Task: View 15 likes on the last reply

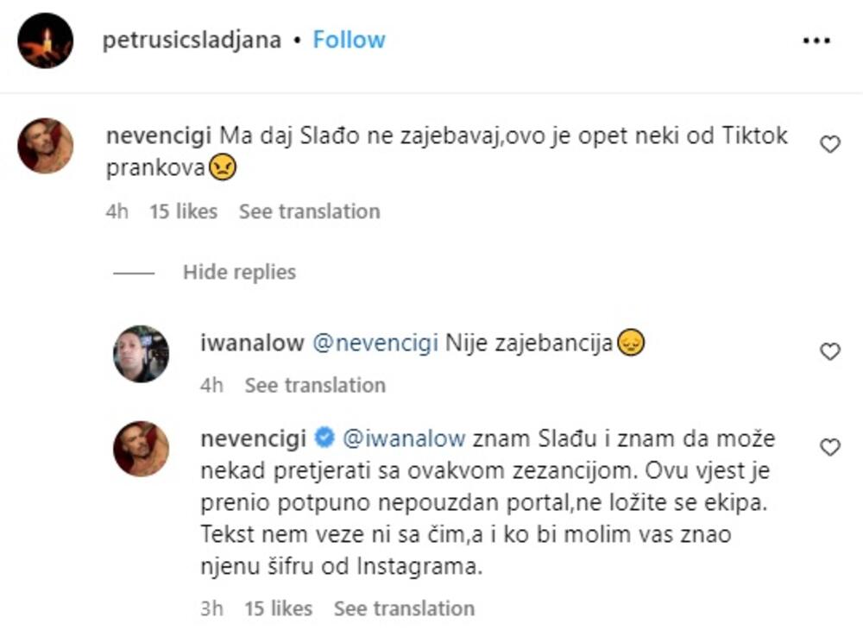Action: click(x=279, y=608)
